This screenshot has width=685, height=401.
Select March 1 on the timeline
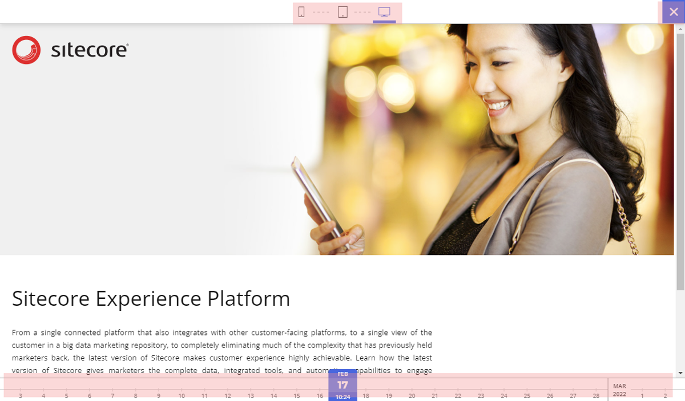coord(642,395)
